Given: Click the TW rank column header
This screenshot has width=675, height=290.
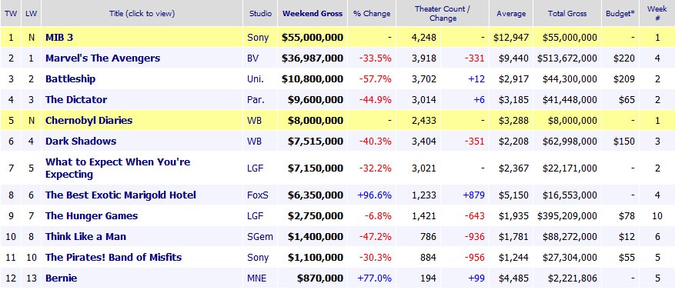Looking at the screenshot, I should pyautogui.click(x=11, y=13).
